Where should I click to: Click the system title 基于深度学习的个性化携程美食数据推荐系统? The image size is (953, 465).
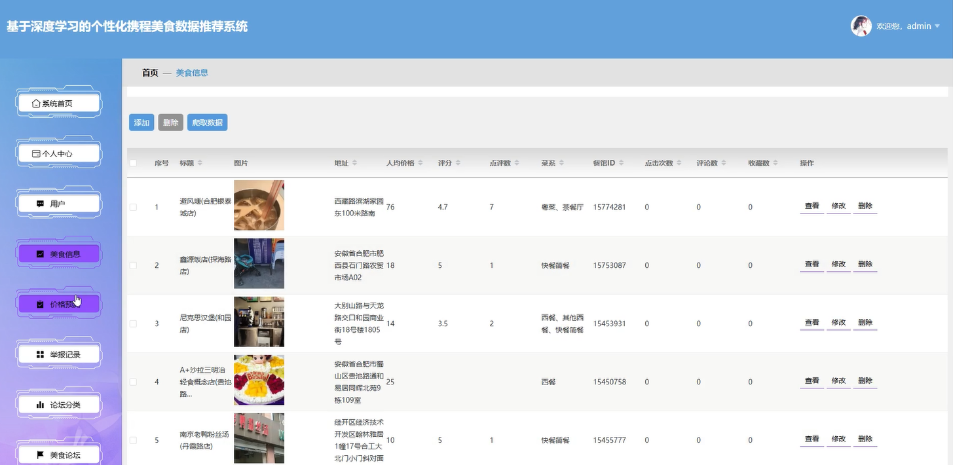(127, 27)
